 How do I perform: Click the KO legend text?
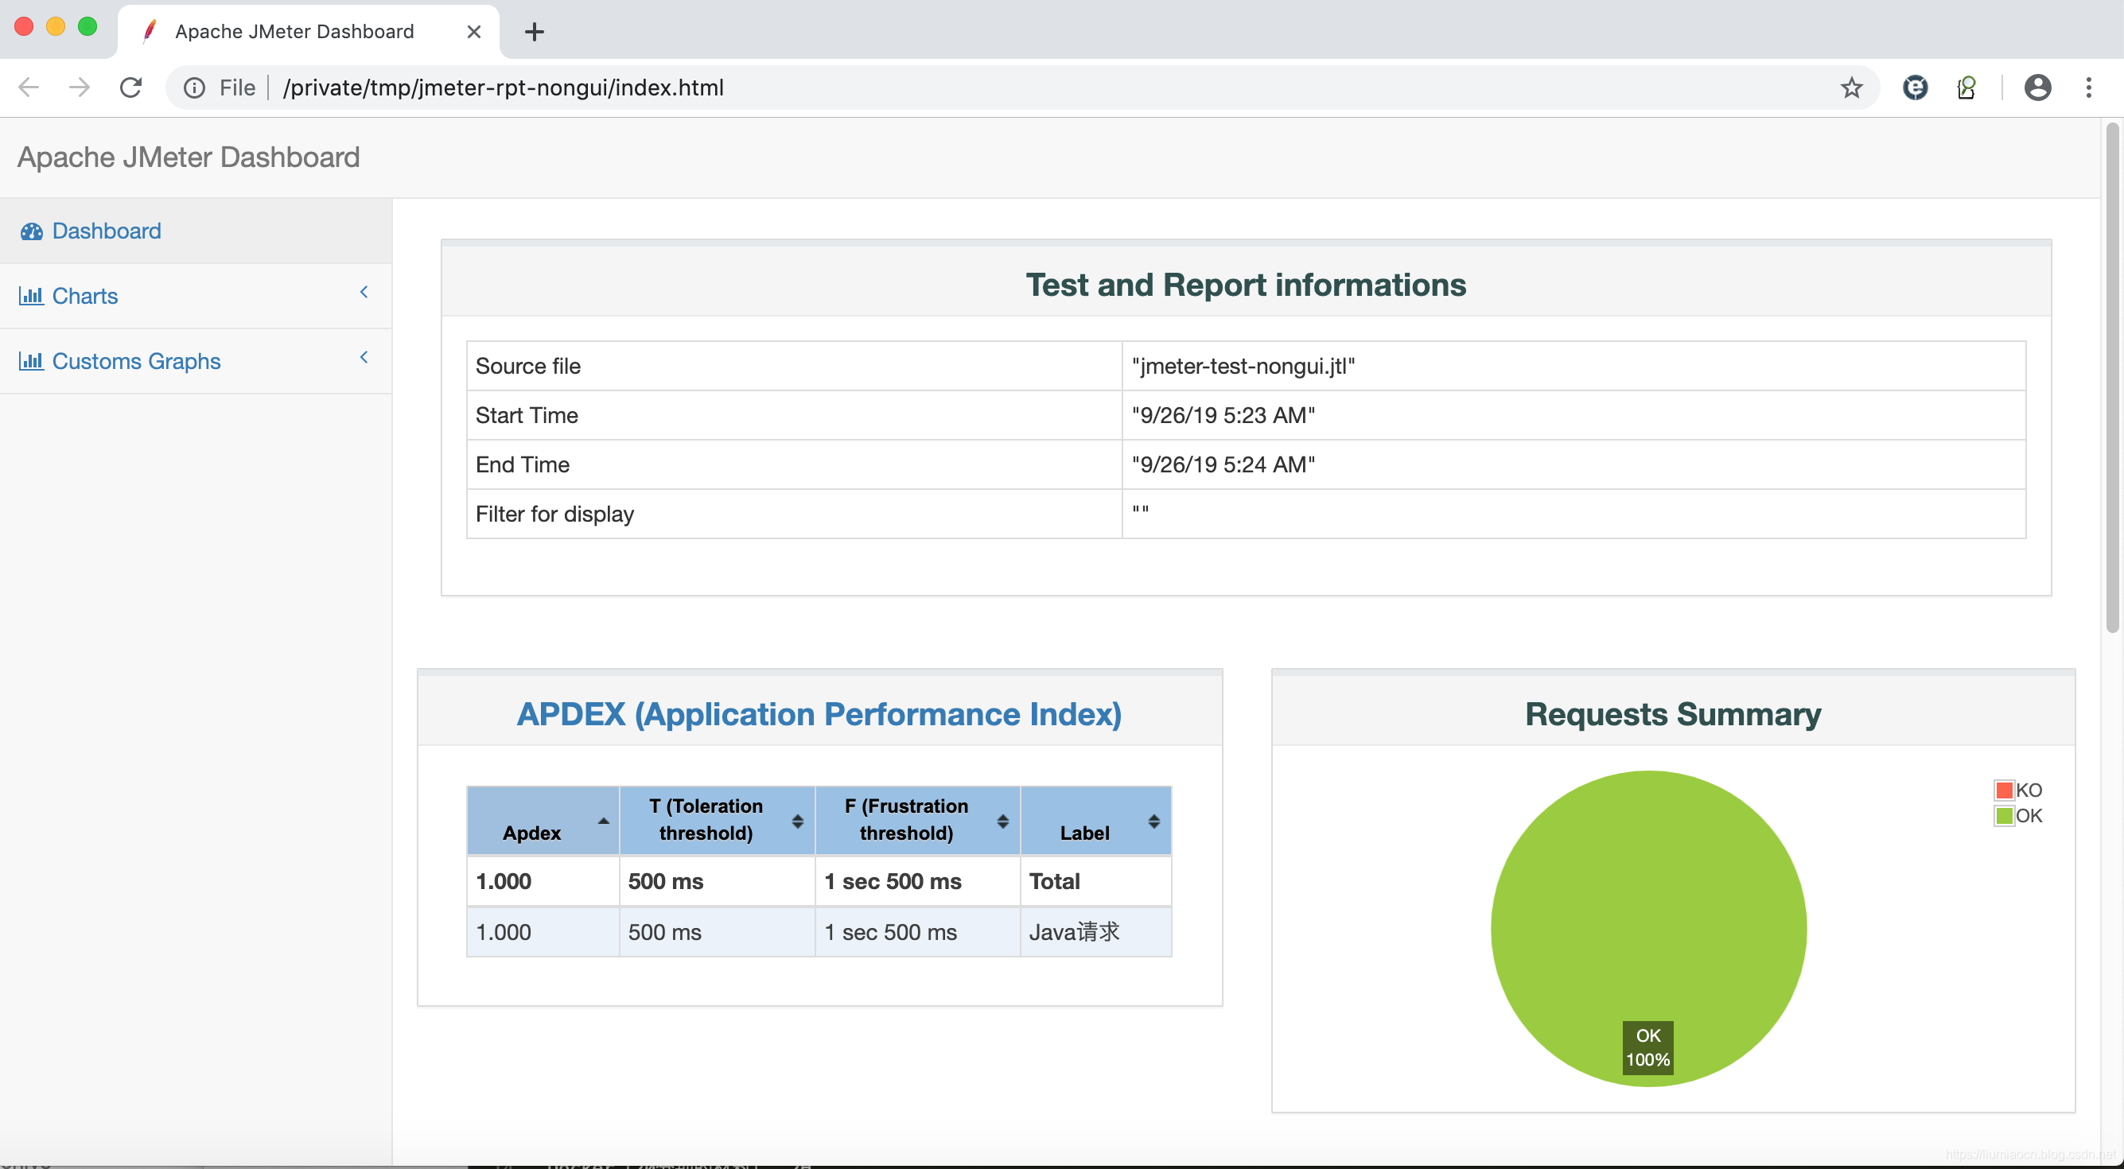2029,790
